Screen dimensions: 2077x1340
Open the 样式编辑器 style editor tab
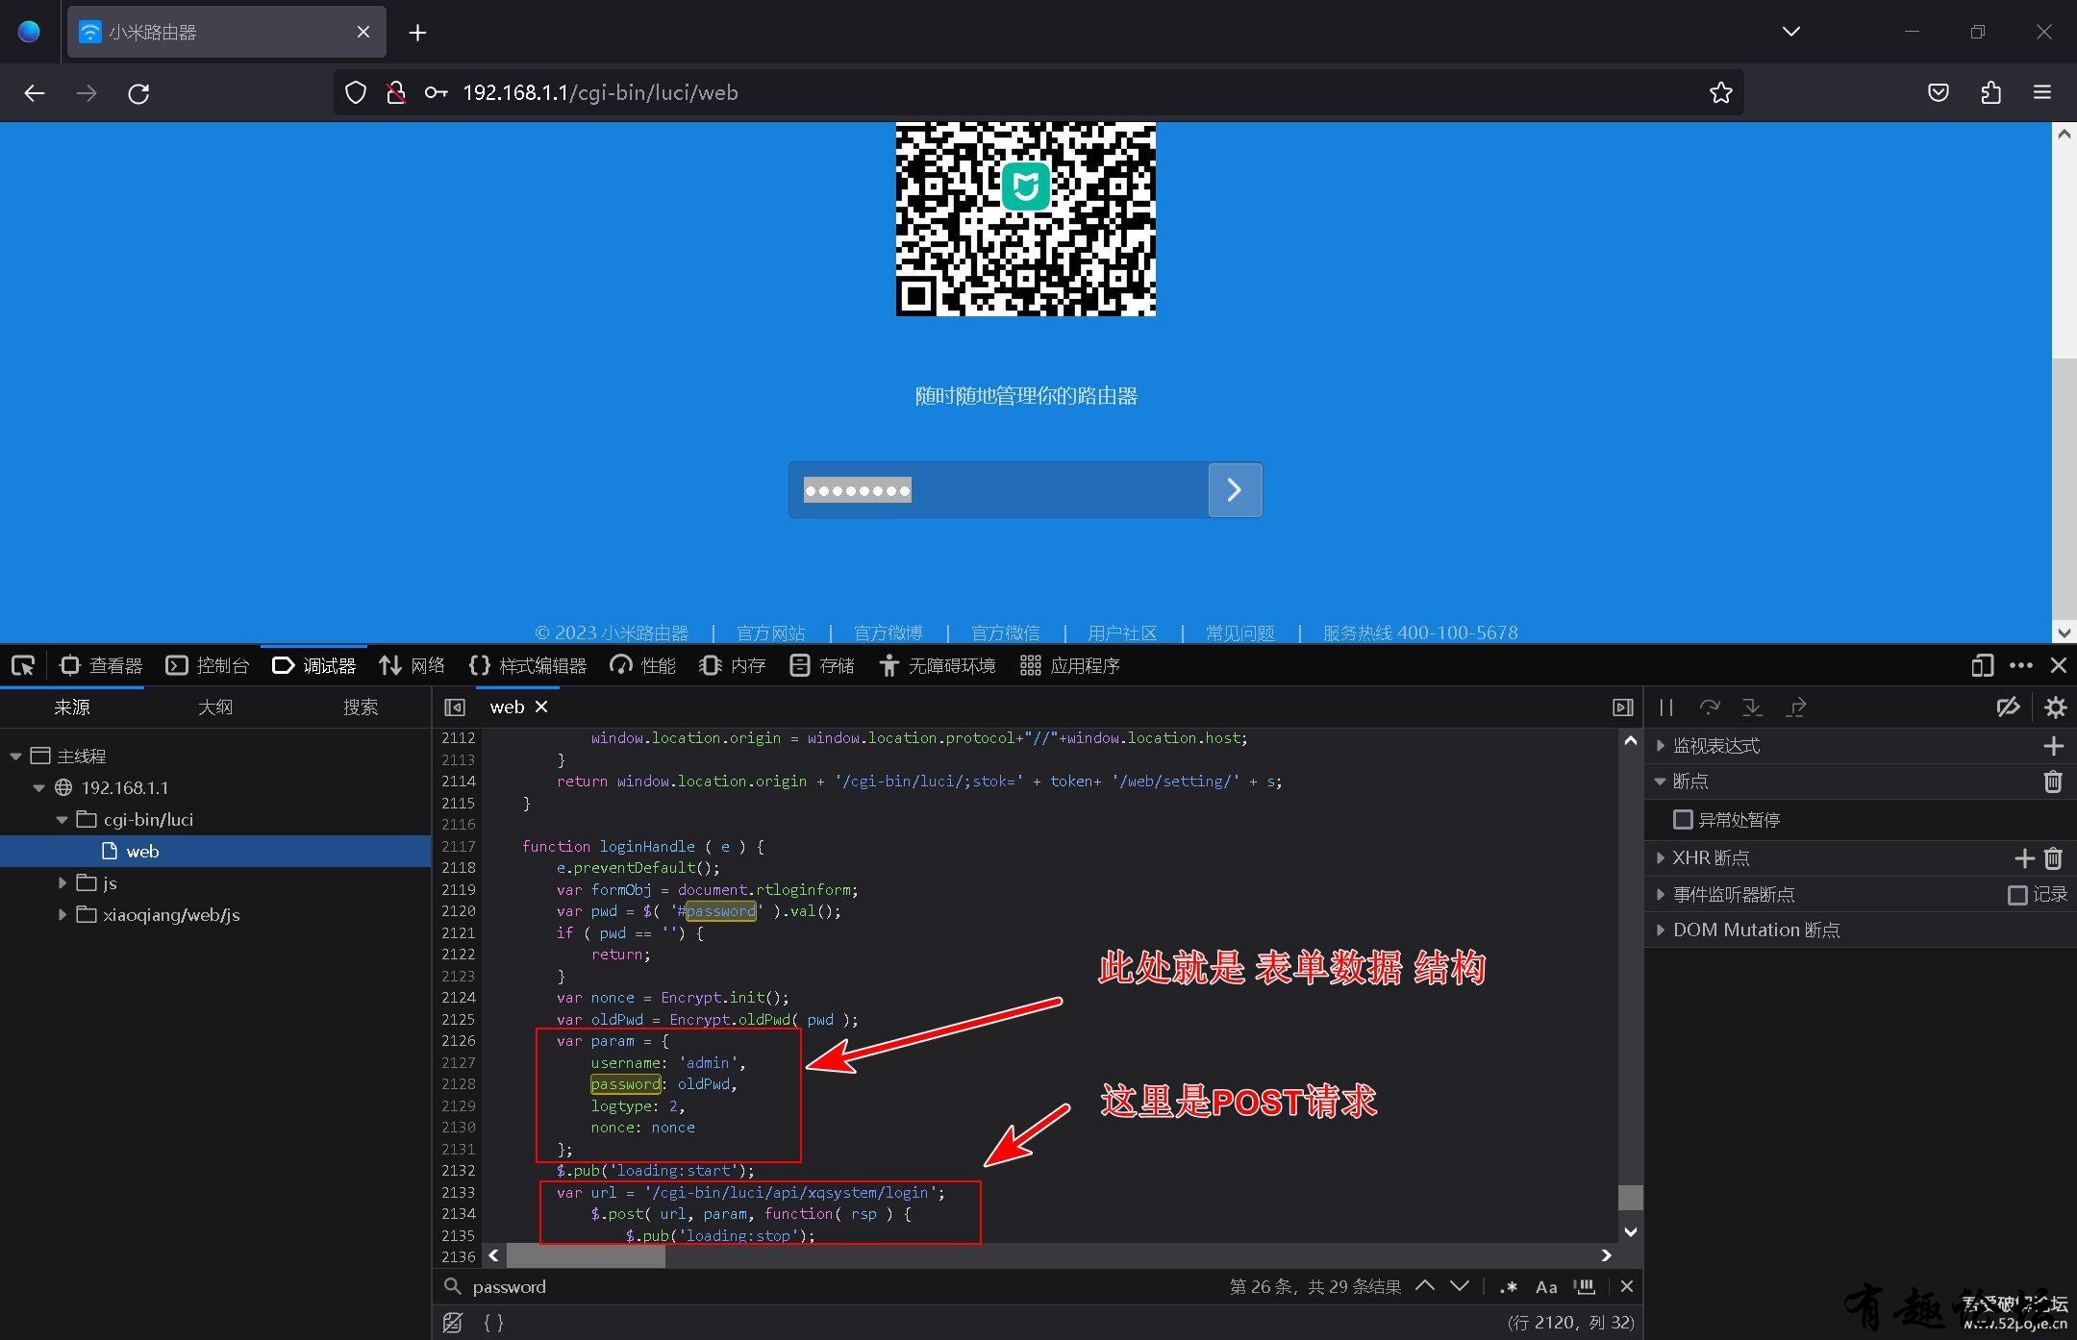(x=527, y=665)
